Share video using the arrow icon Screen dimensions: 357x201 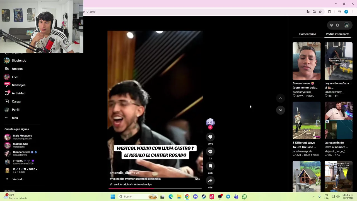click(x=210, y=180)
